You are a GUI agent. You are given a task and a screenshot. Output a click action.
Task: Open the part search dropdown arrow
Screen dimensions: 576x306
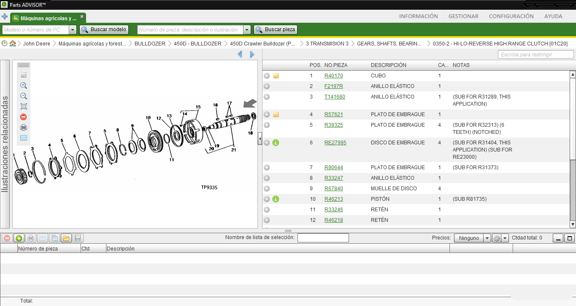click(247, 30)
